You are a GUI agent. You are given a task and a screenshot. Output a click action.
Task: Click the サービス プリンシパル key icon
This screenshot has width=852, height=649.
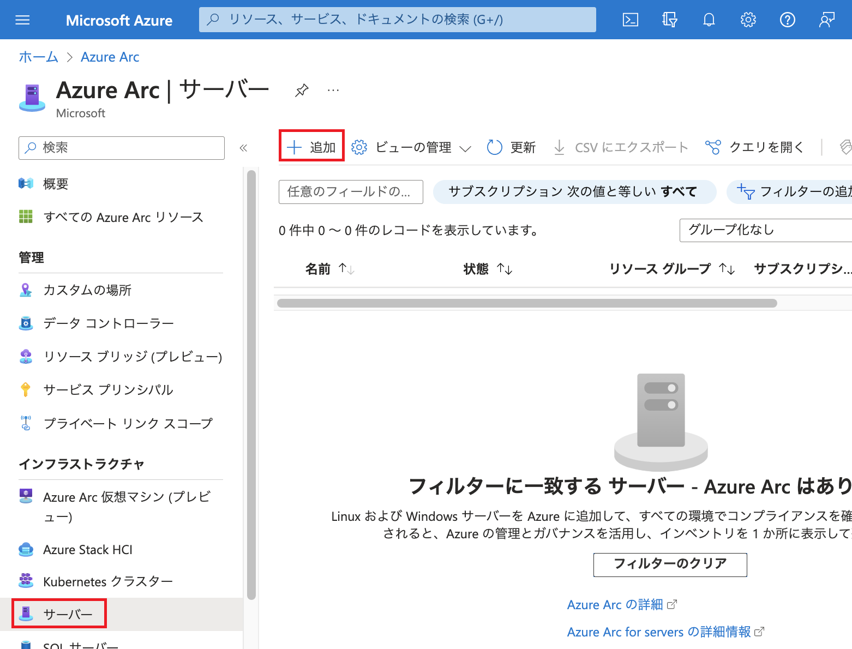pos(26,389)
